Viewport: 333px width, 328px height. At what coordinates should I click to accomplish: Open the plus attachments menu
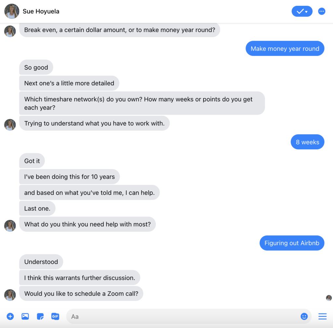tap(10, 316)
